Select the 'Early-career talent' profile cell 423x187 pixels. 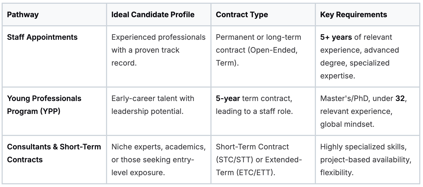[x=153, y=105]
